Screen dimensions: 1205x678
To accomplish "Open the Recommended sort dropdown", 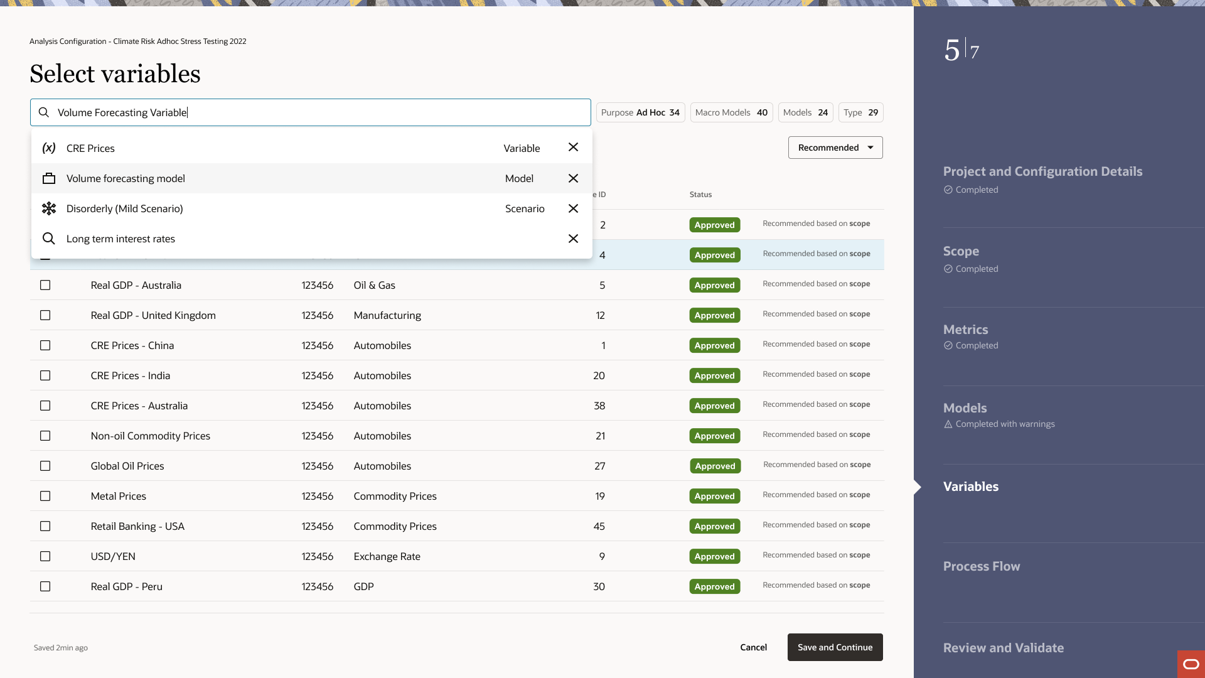I will [835, 148].
